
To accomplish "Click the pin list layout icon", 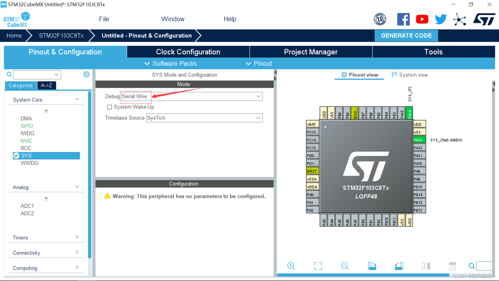I will [452, 266].
